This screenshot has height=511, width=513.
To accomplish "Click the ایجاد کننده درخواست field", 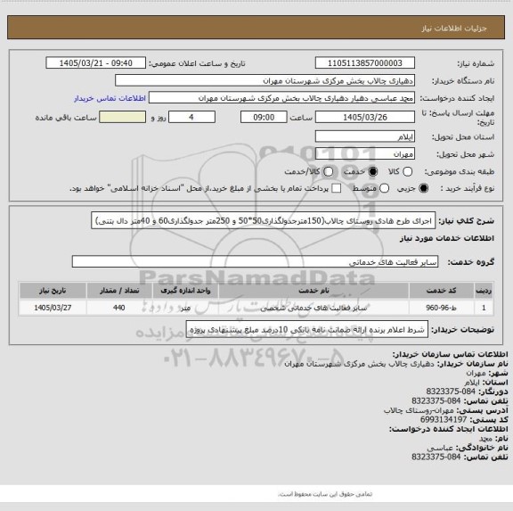I will pyautogui.click(x=281, y=98).
